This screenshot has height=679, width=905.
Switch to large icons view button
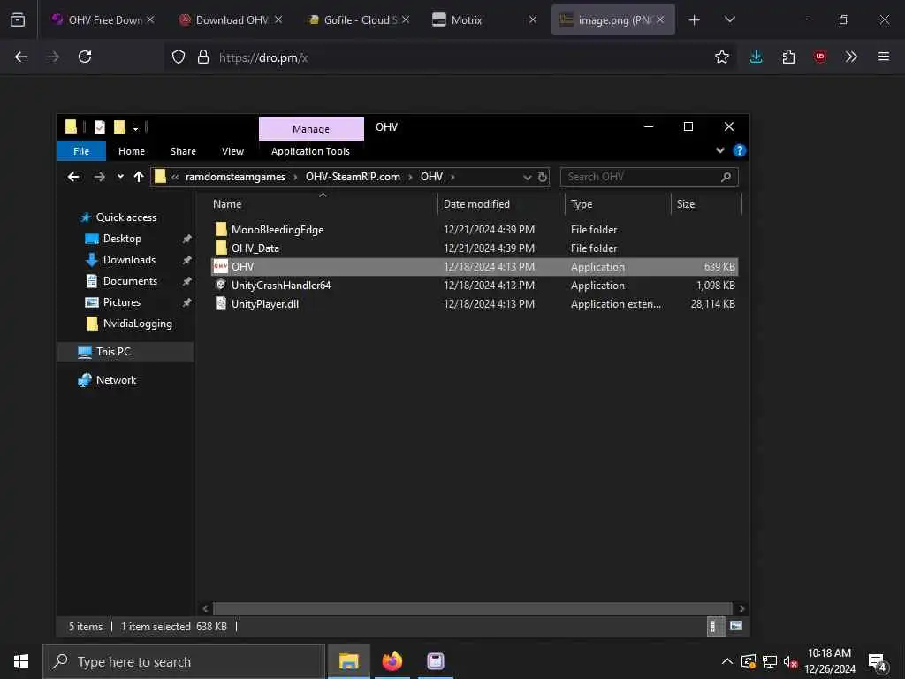(736, 626)
